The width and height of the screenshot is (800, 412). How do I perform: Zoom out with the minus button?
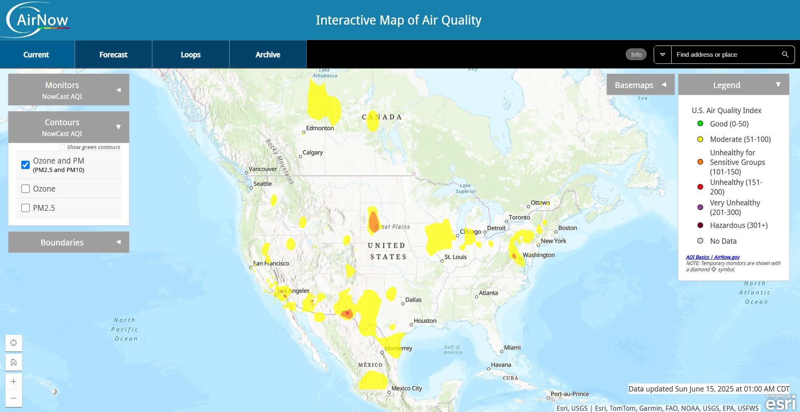tap(13, 398)
